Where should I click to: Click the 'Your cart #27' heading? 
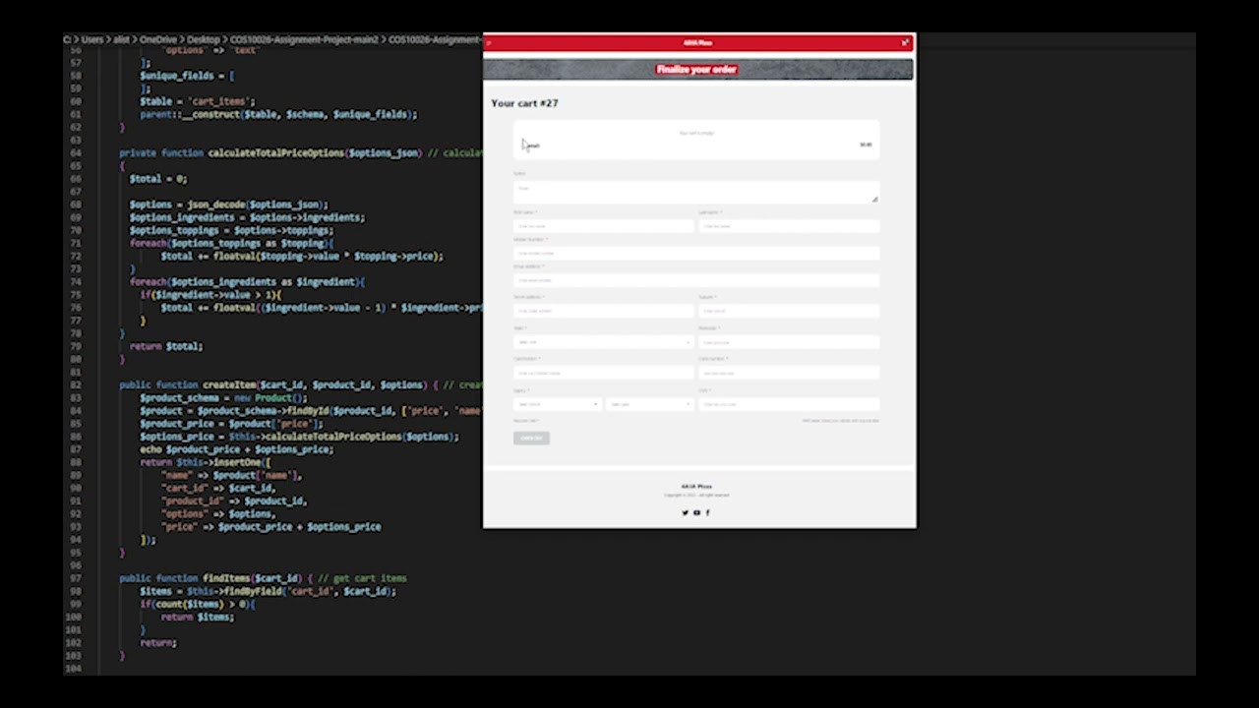coord(524,103)
